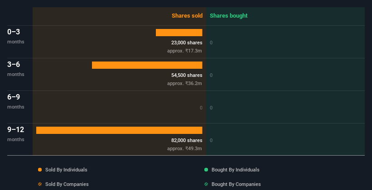This screenshot has width=372, height=190.
Task: Click the shares sold zero in 6–9 months row
Action: click(201, 108)
